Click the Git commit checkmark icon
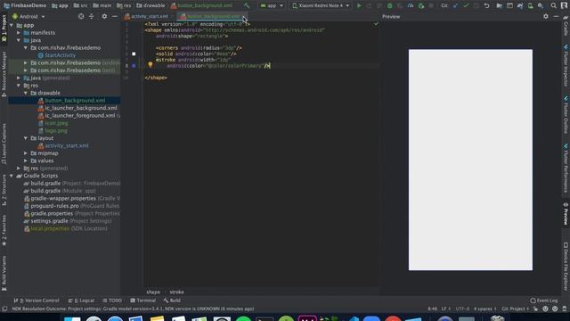 point(466,5)
